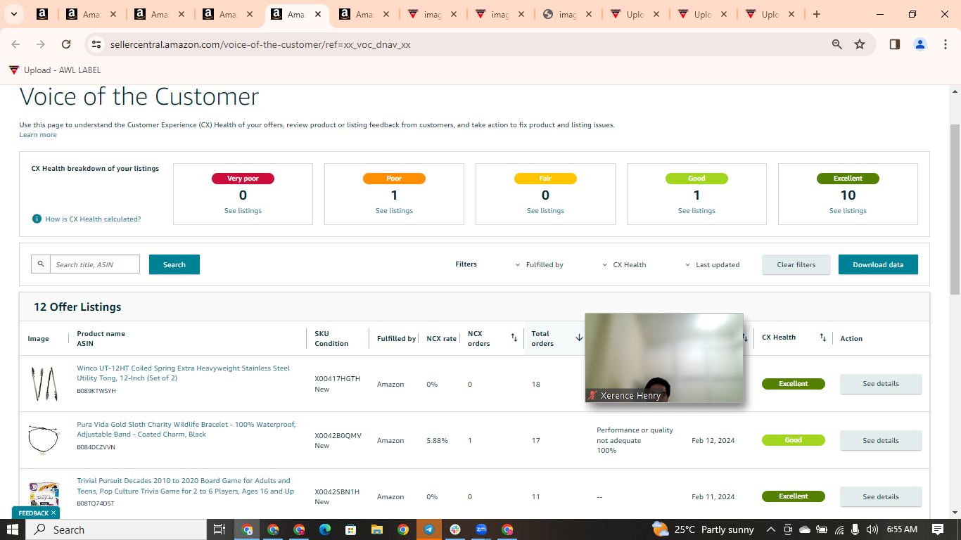Click the Search button
Viewport: 961px width, 540px height.
(174, 264)
